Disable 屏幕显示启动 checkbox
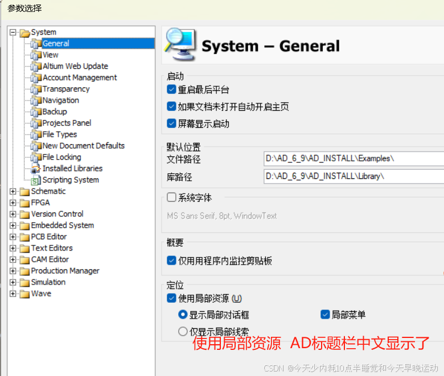The width and height of the screenshot is (444, 376). tap(171, 123)
